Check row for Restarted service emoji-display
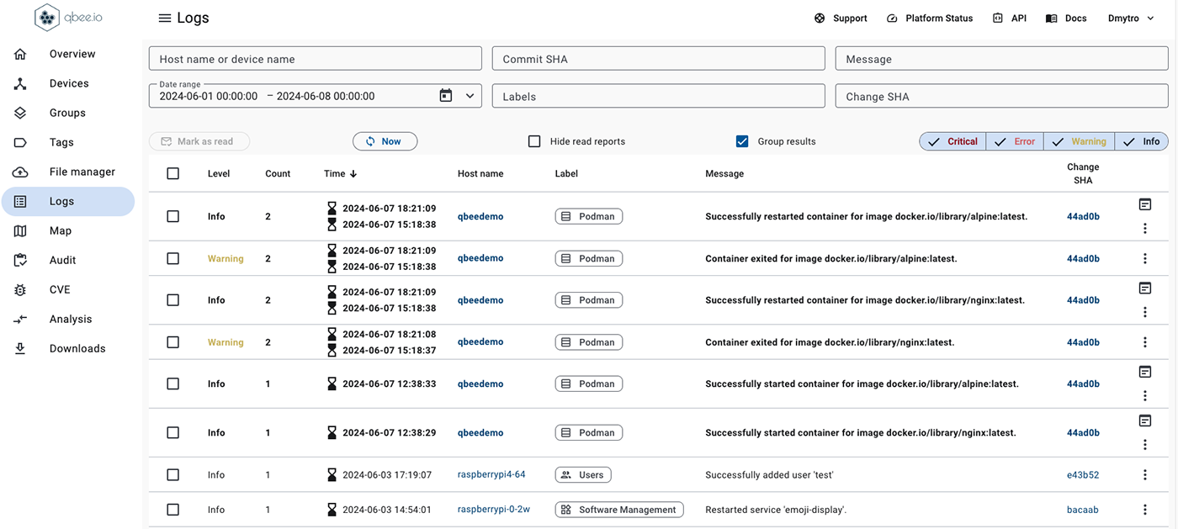 point(173,510)
